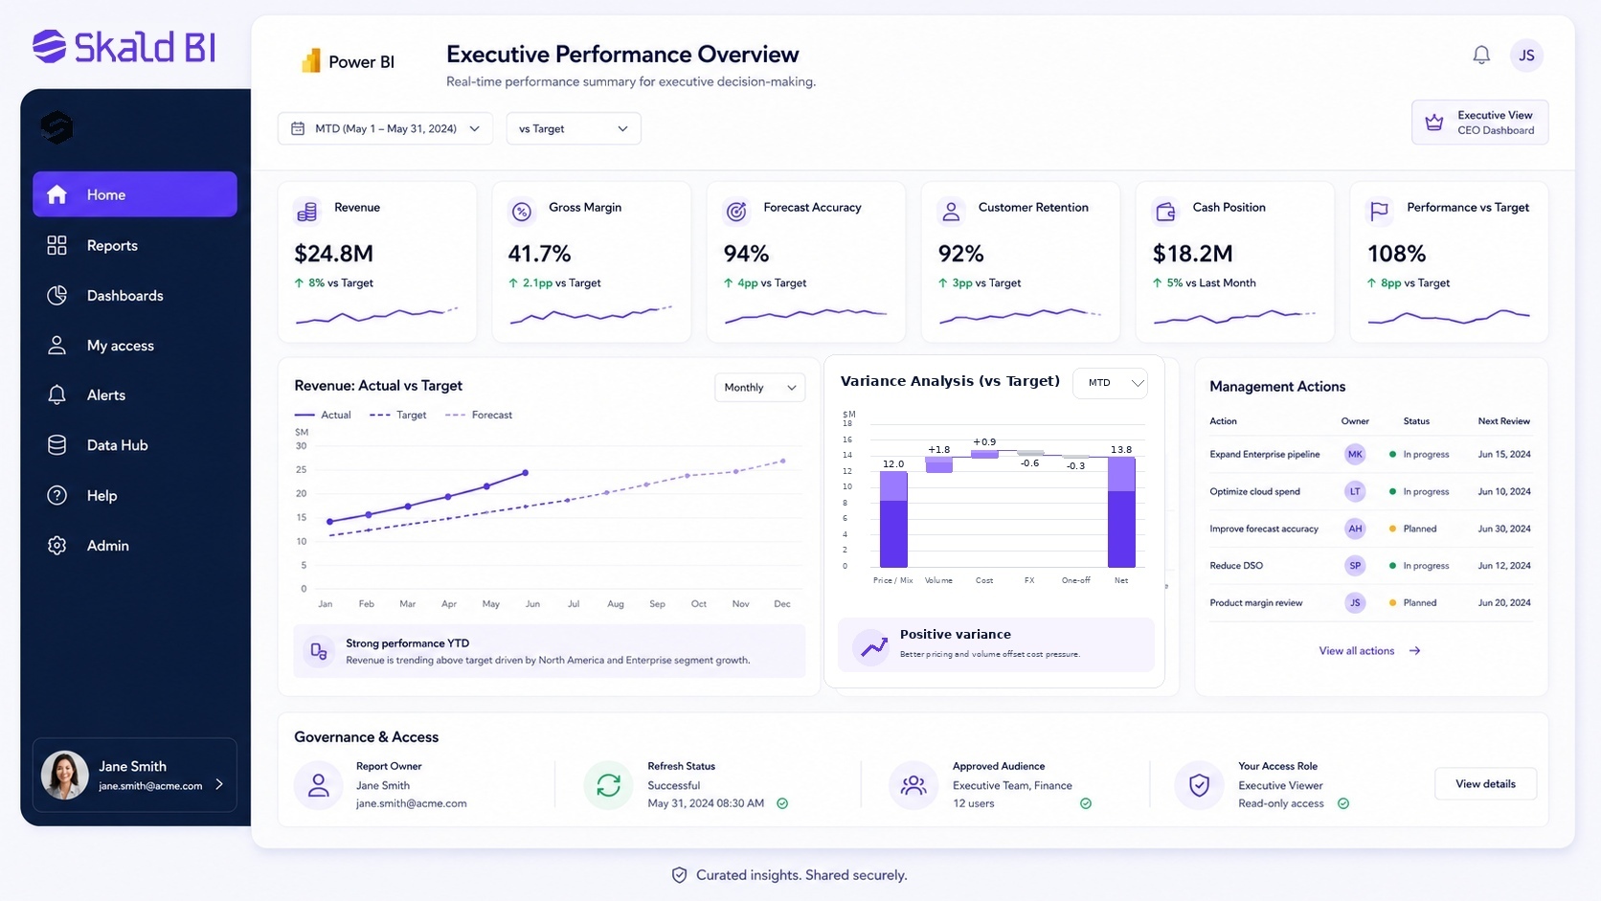The height and width of the screenshot is (901, 1601).
Task: Expand the Jane Smith profile chevron
Action: point(219,784)
